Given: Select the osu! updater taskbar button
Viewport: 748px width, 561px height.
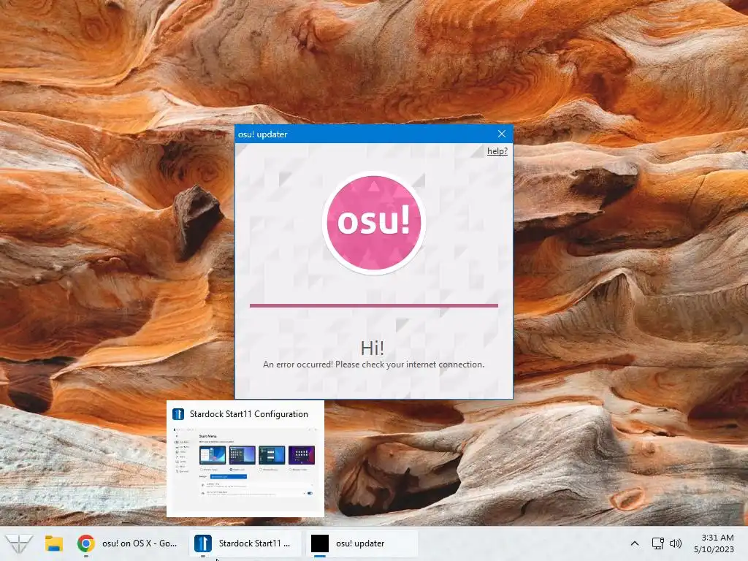Looking at the screenshot, I should [x=362, y=543].
